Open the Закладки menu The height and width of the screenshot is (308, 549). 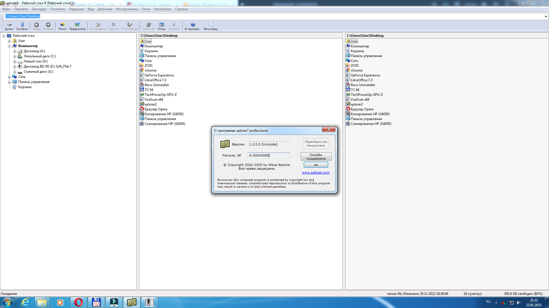(x=39, y=9)
